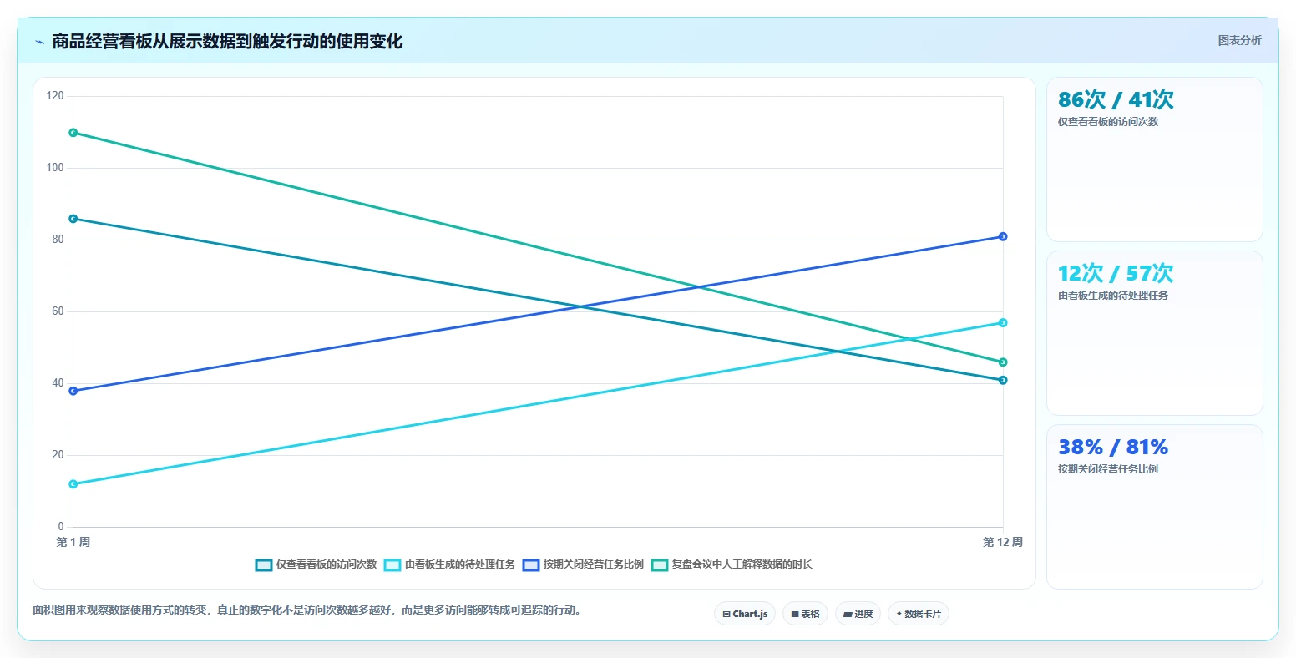The image size is (1296, 658).
Task: Click the week 12 data point at 81
Action: (1003, 236)
